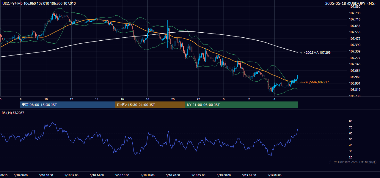Click hour label 2 under price chart

(x=249, y=99)
